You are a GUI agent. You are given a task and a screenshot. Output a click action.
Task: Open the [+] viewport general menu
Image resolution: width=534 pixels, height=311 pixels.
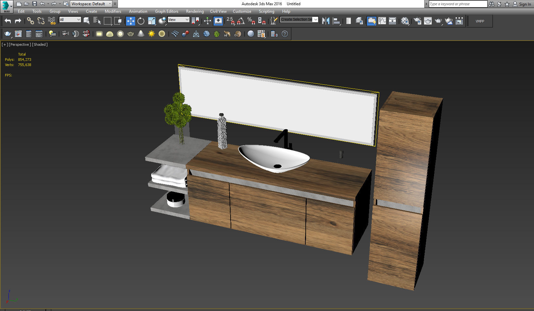click(5, 44)
